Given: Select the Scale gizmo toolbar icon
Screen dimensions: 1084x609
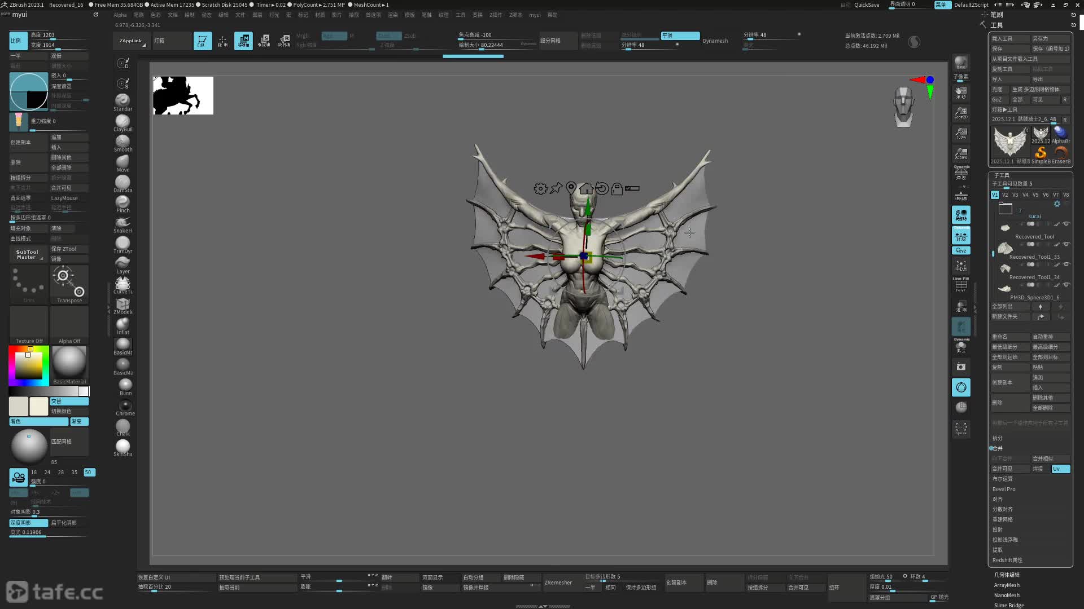Looking at the screenshot, I should 264,41.
